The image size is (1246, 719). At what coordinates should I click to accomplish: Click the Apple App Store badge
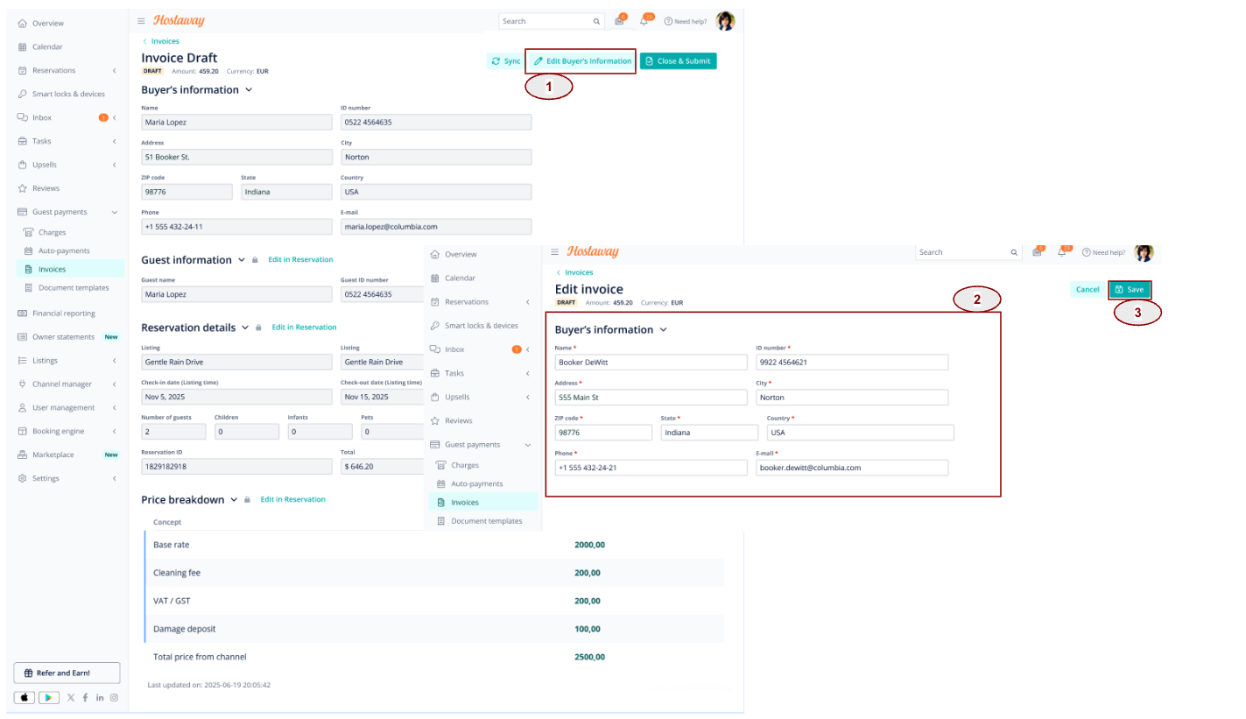[25, 697]
